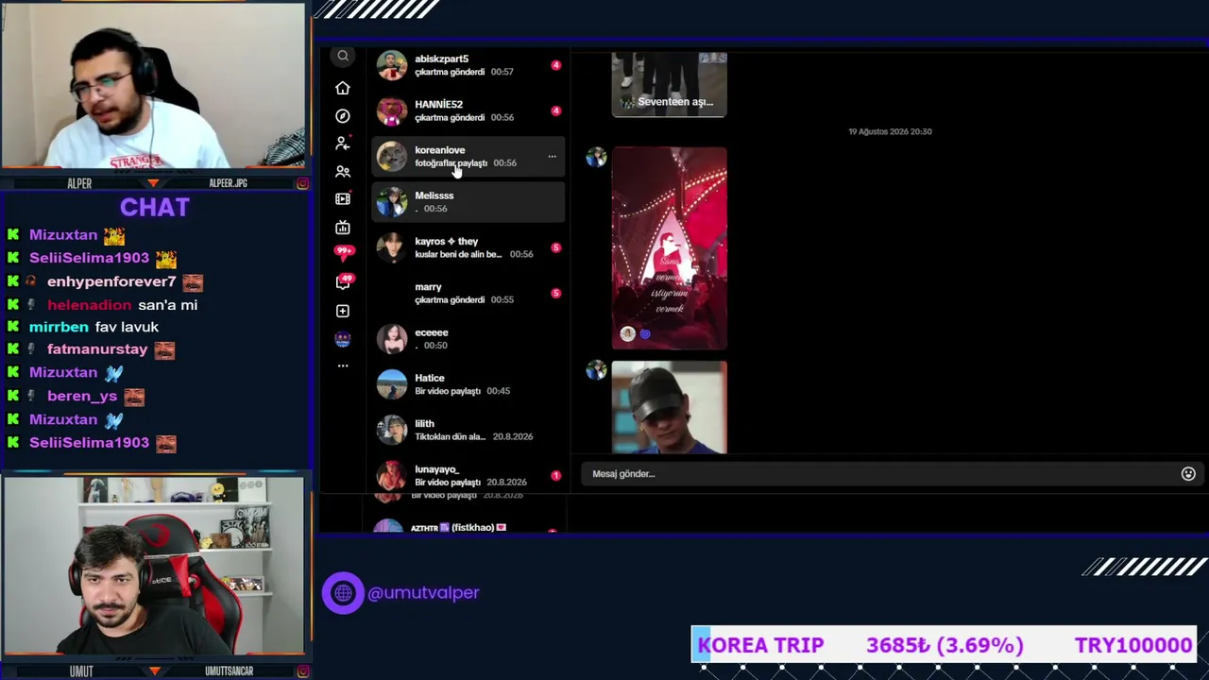Click helenadion username in chat overlay
Screen dimensions: 1209x680
89,305
